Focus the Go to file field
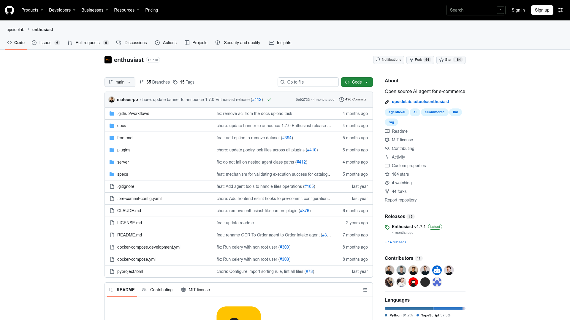570x320 pixels. tap(308, 82)
